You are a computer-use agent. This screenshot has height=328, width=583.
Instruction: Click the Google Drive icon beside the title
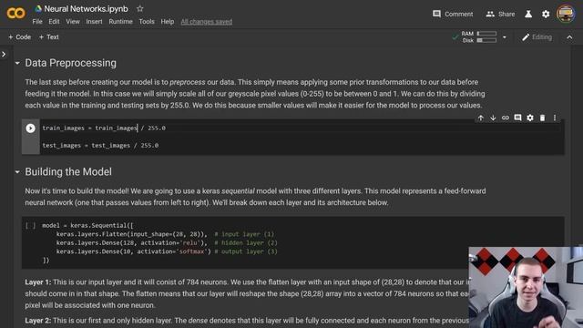pyautogui.click(x=38, y=8)
